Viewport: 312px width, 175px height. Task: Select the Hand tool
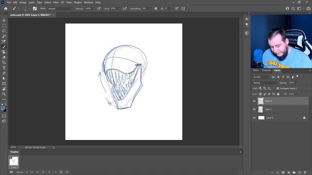(4, 89)
